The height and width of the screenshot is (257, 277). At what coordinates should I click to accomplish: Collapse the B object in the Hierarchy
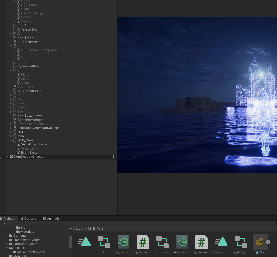pyautogui.click(x=11, y=46)
